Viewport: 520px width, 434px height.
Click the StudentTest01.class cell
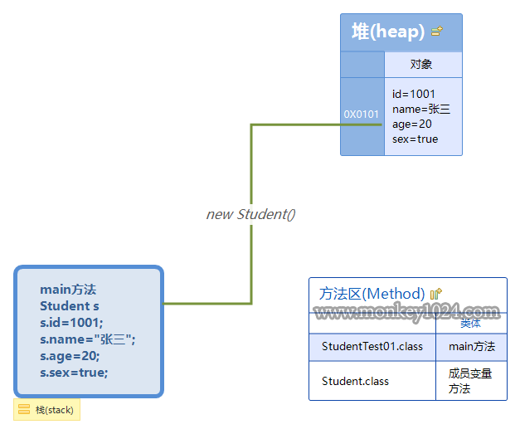coord(372,346)
